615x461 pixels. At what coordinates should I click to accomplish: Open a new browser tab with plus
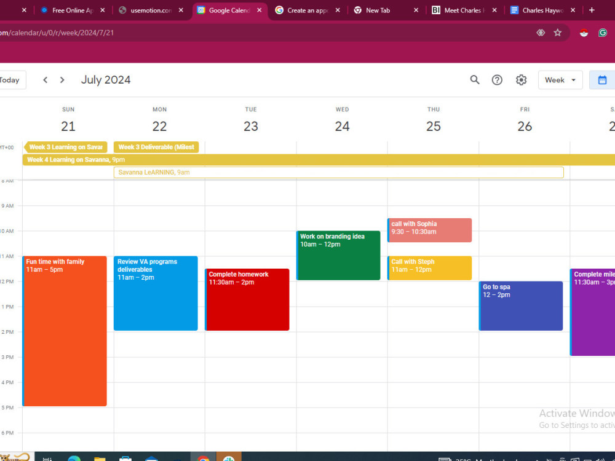pos(592,10)
